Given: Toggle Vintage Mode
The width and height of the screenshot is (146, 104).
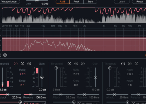Looking at the screenshot, I should click(10, 2).
